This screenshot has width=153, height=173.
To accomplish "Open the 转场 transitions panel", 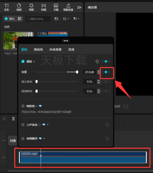I will click(x=44, y=7).
